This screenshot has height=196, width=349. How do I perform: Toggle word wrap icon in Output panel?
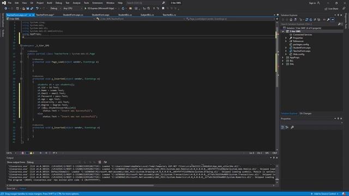(x=105, y=162)
